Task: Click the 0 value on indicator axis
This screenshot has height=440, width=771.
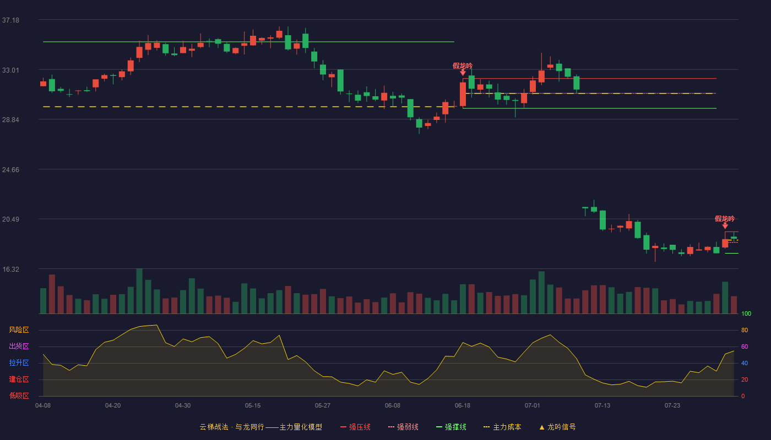Action: pyautogui.click(x=743, y=396)
